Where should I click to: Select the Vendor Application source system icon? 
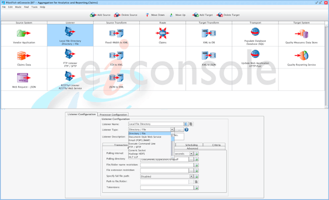[24, 33]
